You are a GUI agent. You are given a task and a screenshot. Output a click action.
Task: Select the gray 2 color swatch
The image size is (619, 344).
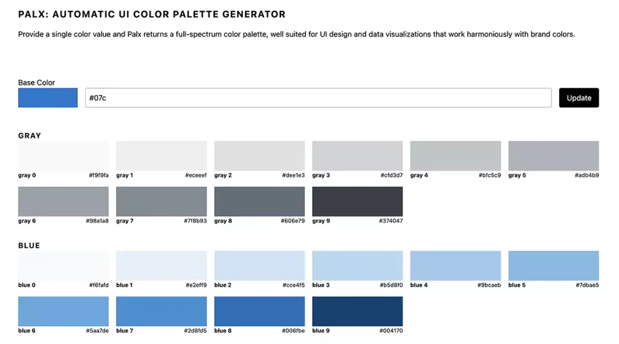(259, 156)
